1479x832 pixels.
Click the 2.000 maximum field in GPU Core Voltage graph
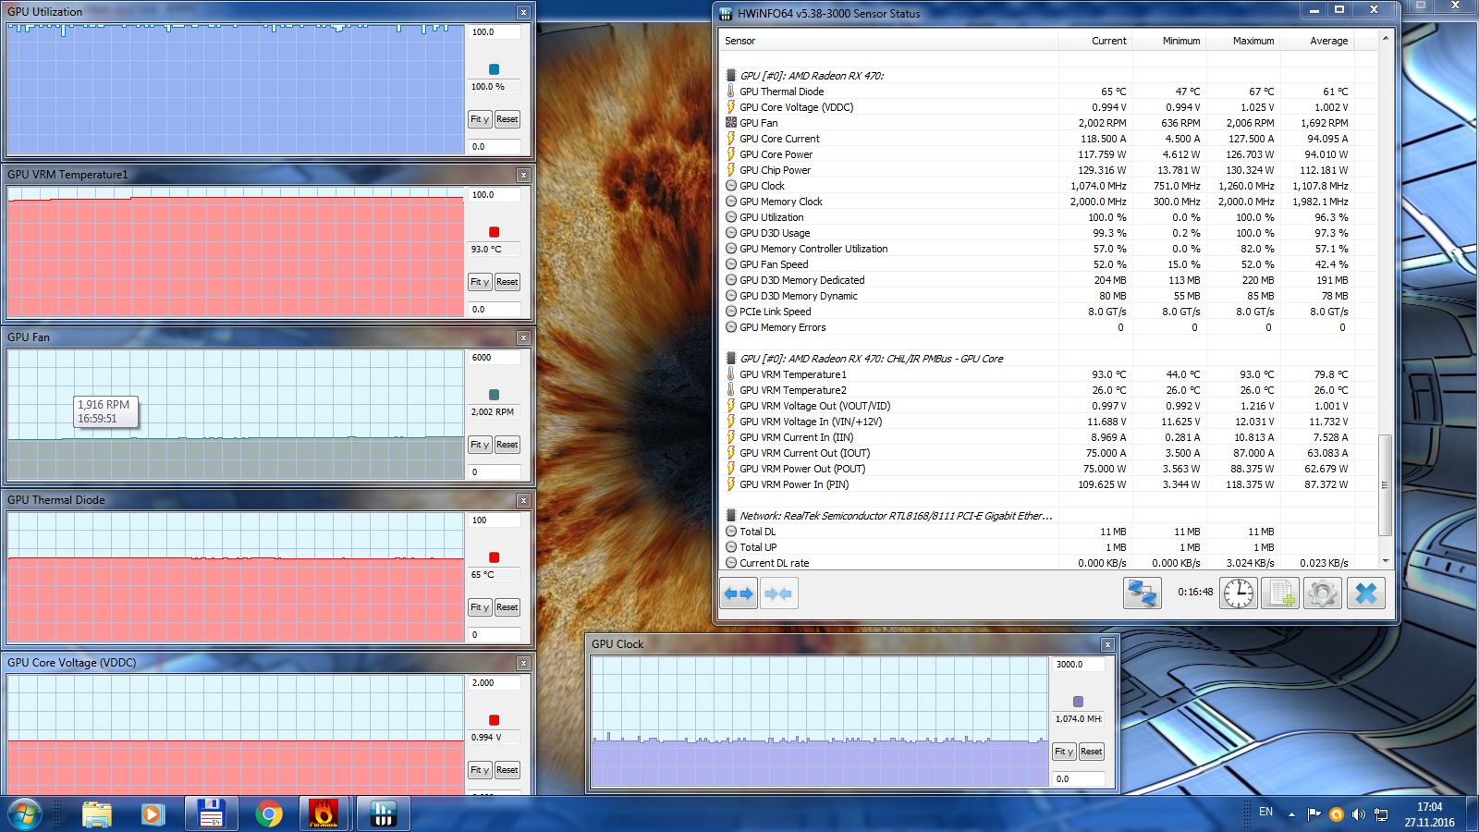[495, 683]
